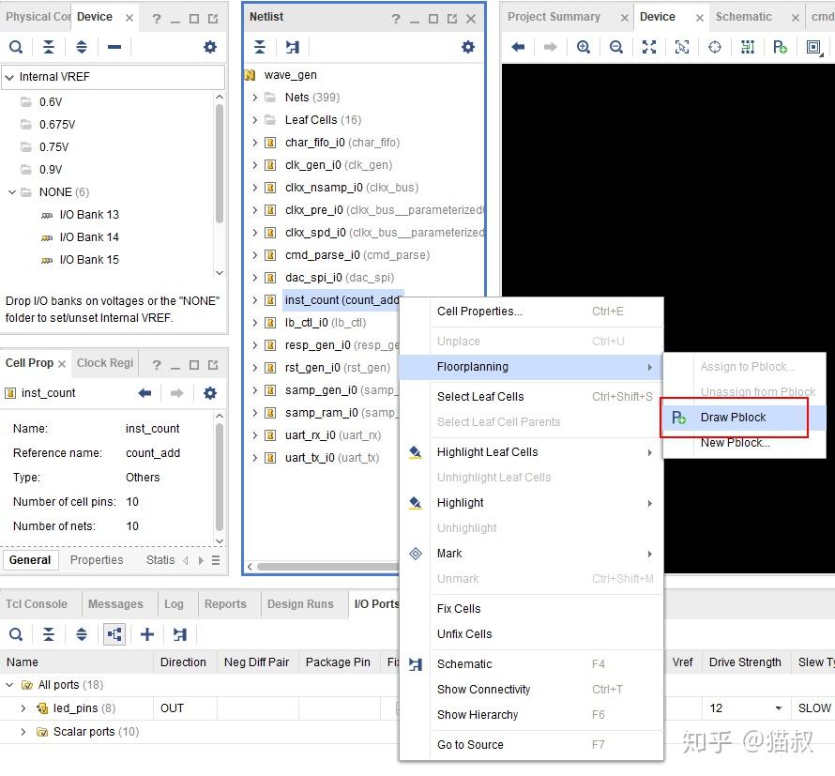This screenshot has height=776, width=835.
Task: Click the search magnifier in Physical Constraints panel
Action: [16, 47]
